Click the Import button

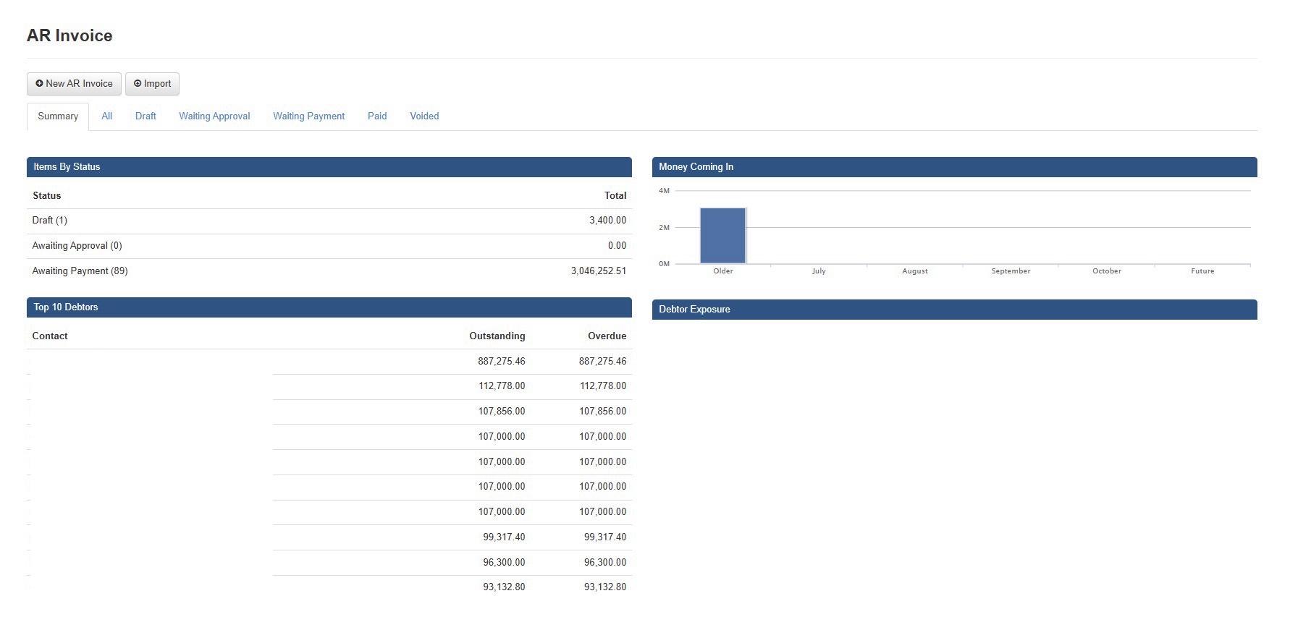(152, 84)
